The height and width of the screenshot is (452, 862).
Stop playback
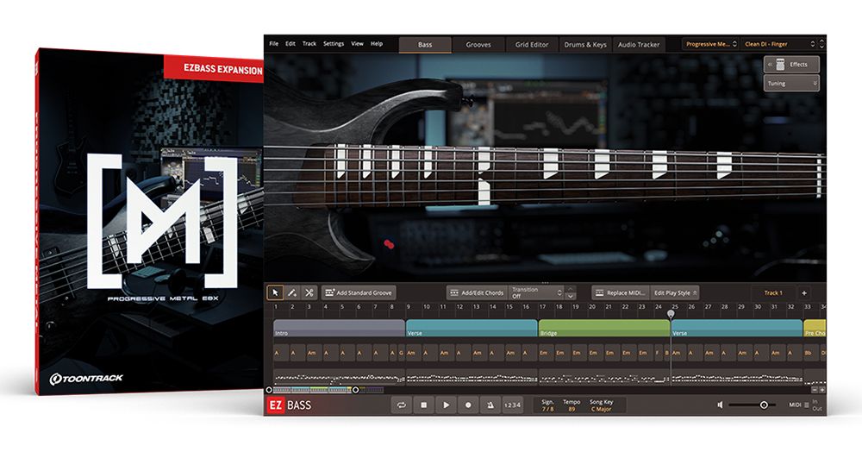(424, 405)
